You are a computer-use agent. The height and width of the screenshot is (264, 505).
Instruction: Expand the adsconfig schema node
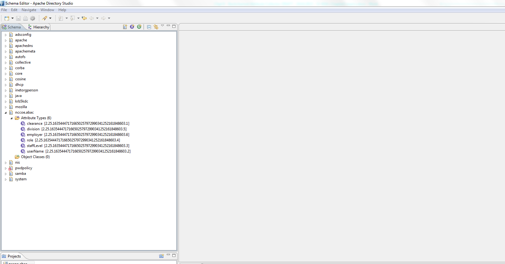pos(6,35)
